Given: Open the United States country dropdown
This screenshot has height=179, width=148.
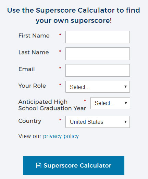Looking at the screenshot, I should (x=98, y=122).
